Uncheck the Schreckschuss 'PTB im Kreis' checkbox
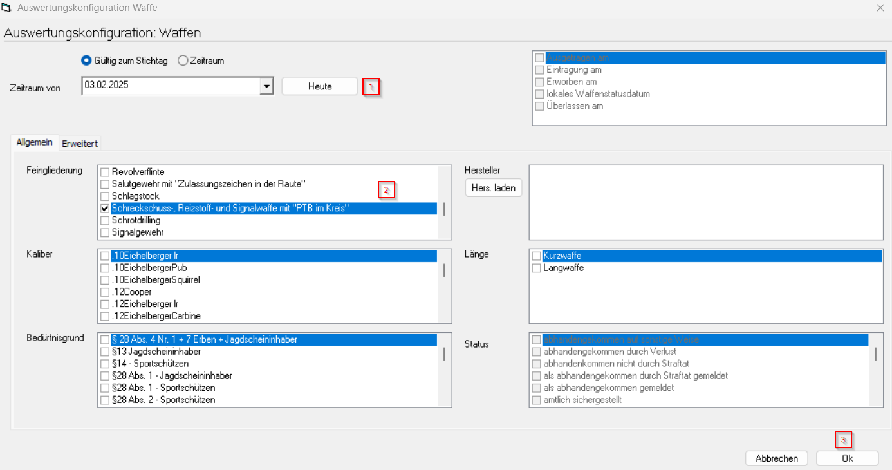This screenshot has height=470, width=892. click(105, 209)
